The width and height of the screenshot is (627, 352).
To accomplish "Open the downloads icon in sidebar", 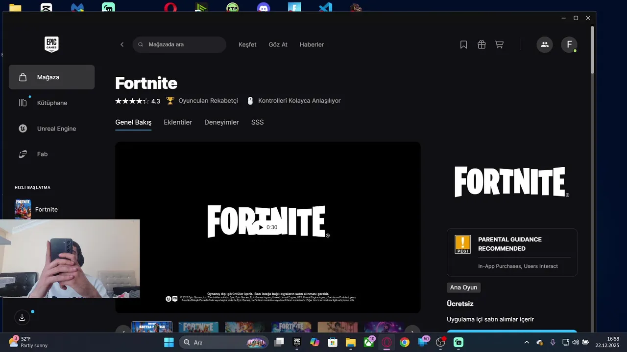I will click(22, 317).
